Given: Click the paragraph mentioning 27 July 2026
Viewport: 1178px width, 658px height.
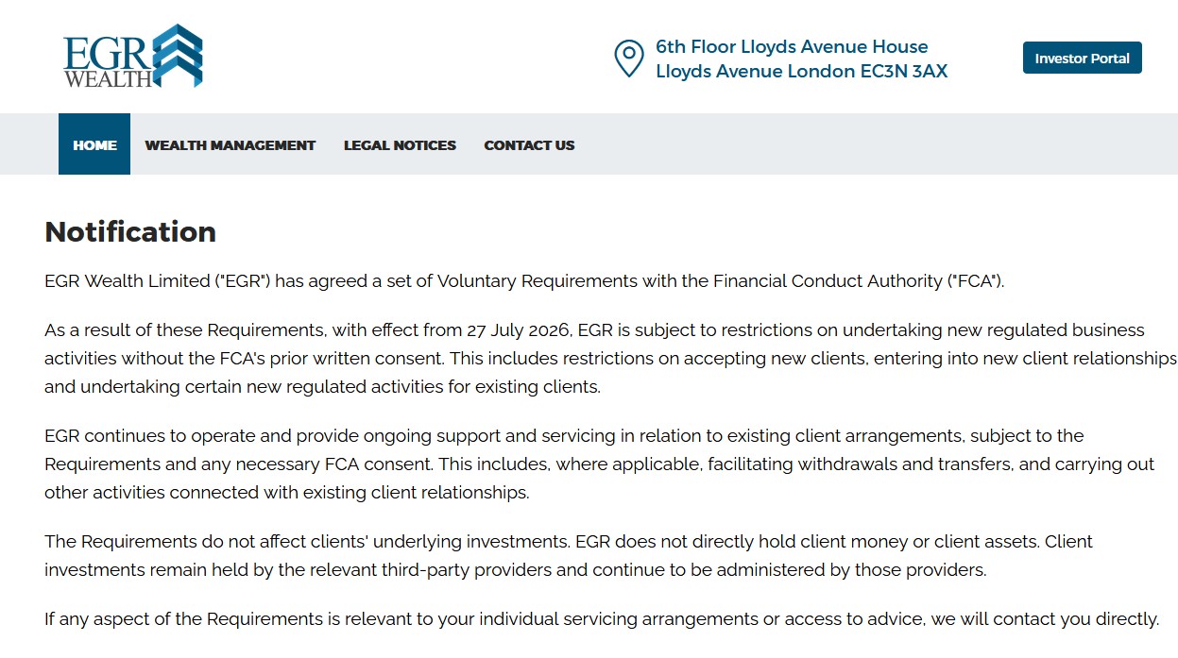Looking at the screenshot, I should pyautogui.click(x=610, y=358).
